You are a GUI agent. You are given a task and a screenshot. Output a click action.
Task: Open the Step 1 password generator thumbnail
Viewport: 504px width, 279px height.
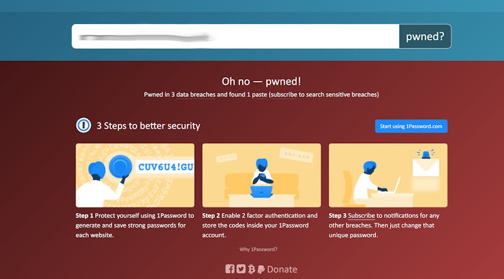point(135,175)
